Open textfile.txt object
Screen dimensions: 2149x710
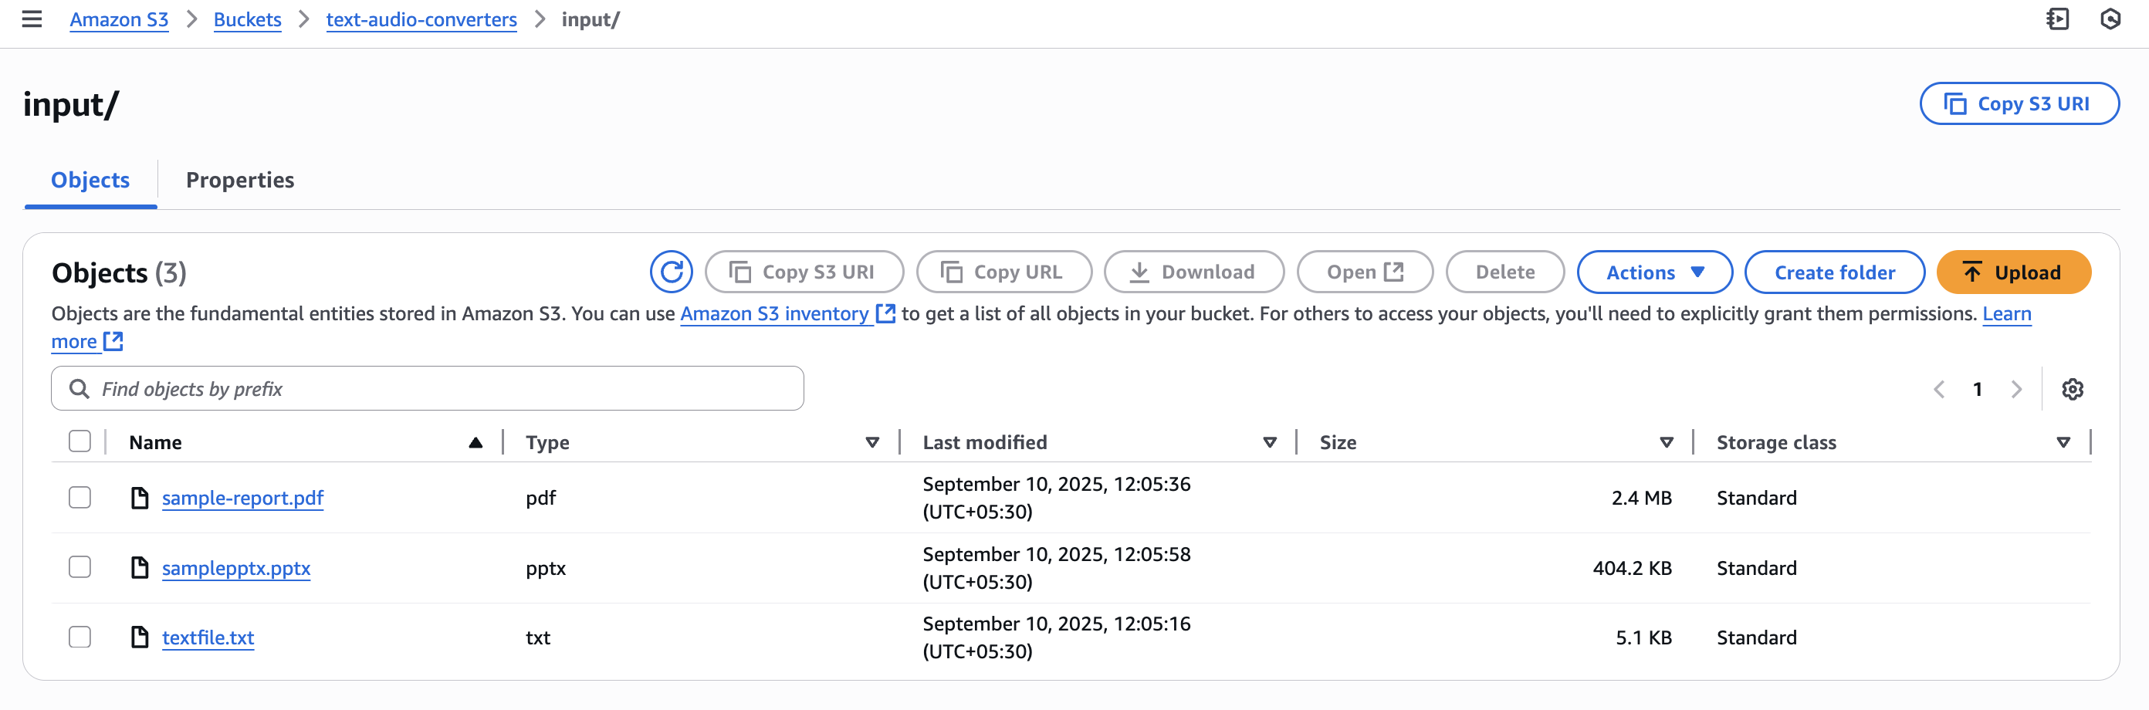tap(208, 637)
